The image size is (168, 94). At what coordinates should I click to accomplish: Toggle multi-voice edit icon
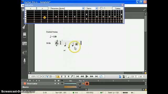[x=72, y=77]
